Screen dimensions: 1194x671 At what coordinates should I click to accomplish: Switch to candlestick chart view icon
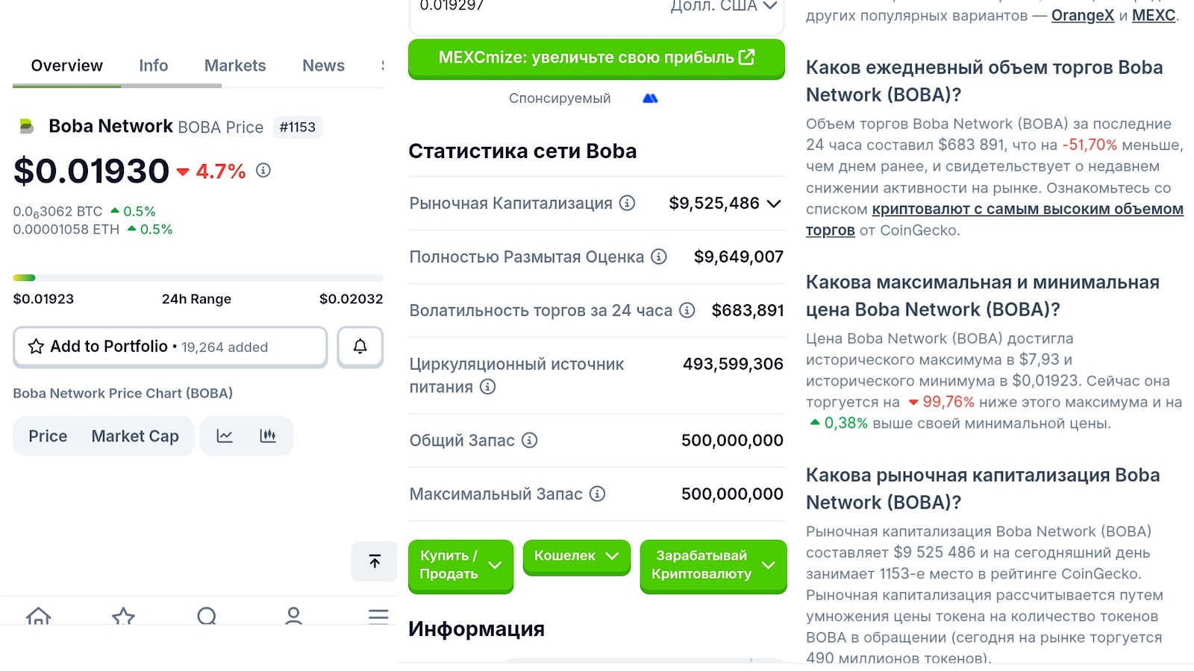268,436
